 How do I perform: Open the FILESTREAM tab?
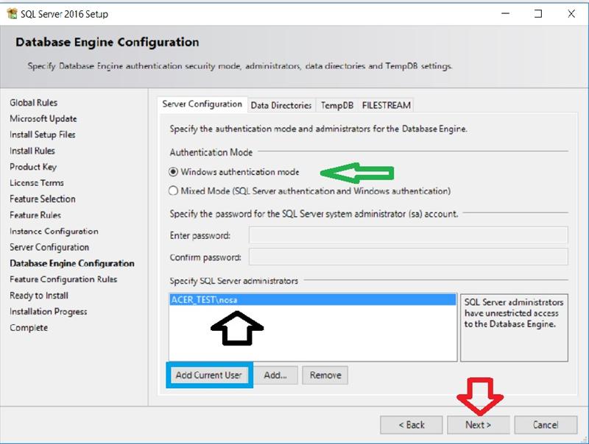coord(386,105)
